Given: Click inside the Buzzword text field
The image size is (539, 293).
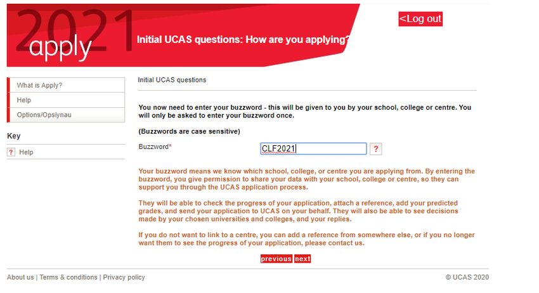Looking at the screenshot, I should pyautogui.click(x=313, y=148).
